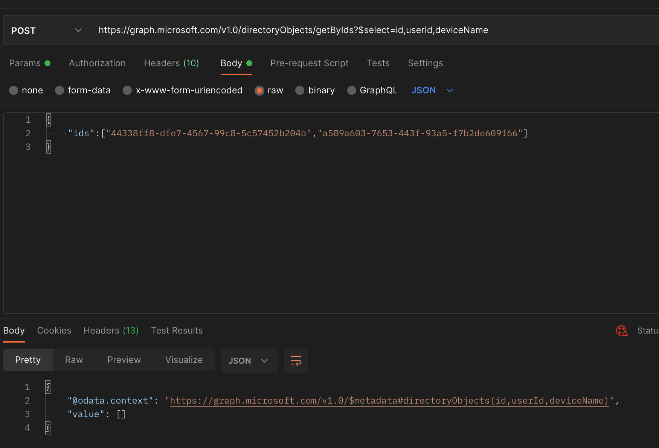Click the first GUID 44338ff8 in request body

[209, 133]
